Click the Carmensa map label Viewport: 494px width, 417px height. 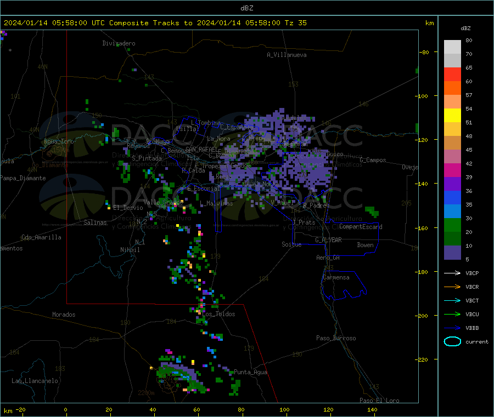(x=336, y=277)
